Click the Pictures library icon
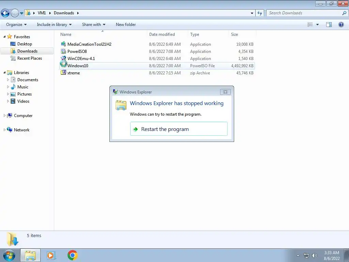 (x=13, y=94)
